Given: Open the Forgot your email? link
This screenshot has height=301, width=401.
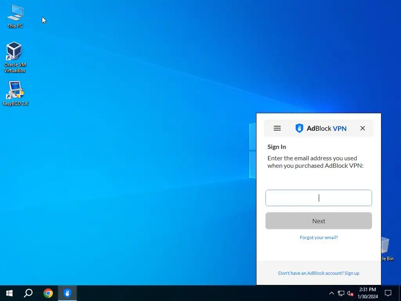Looking at the screenshot, I should [319, 238].
